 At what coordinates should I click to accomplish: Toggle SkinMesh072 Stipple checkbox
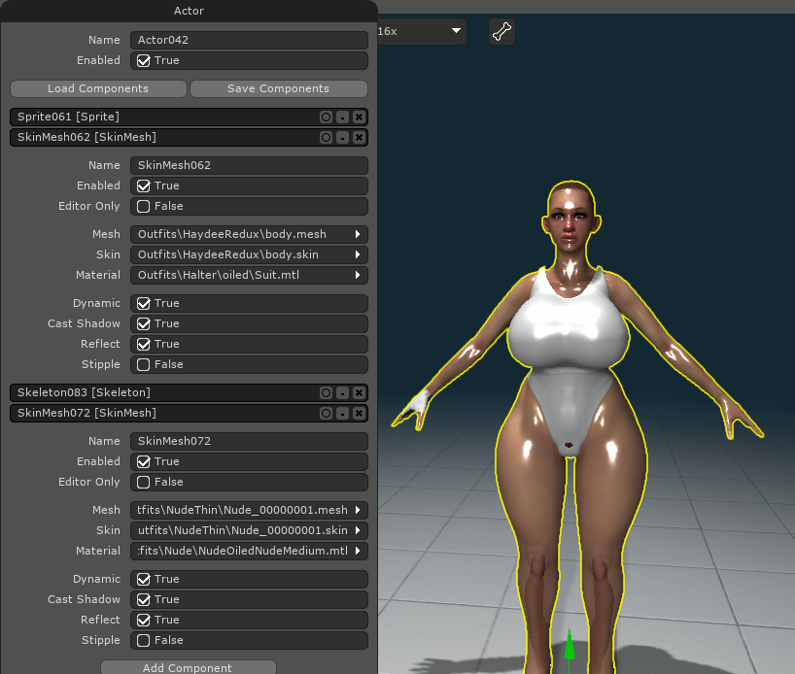[144, 640]
